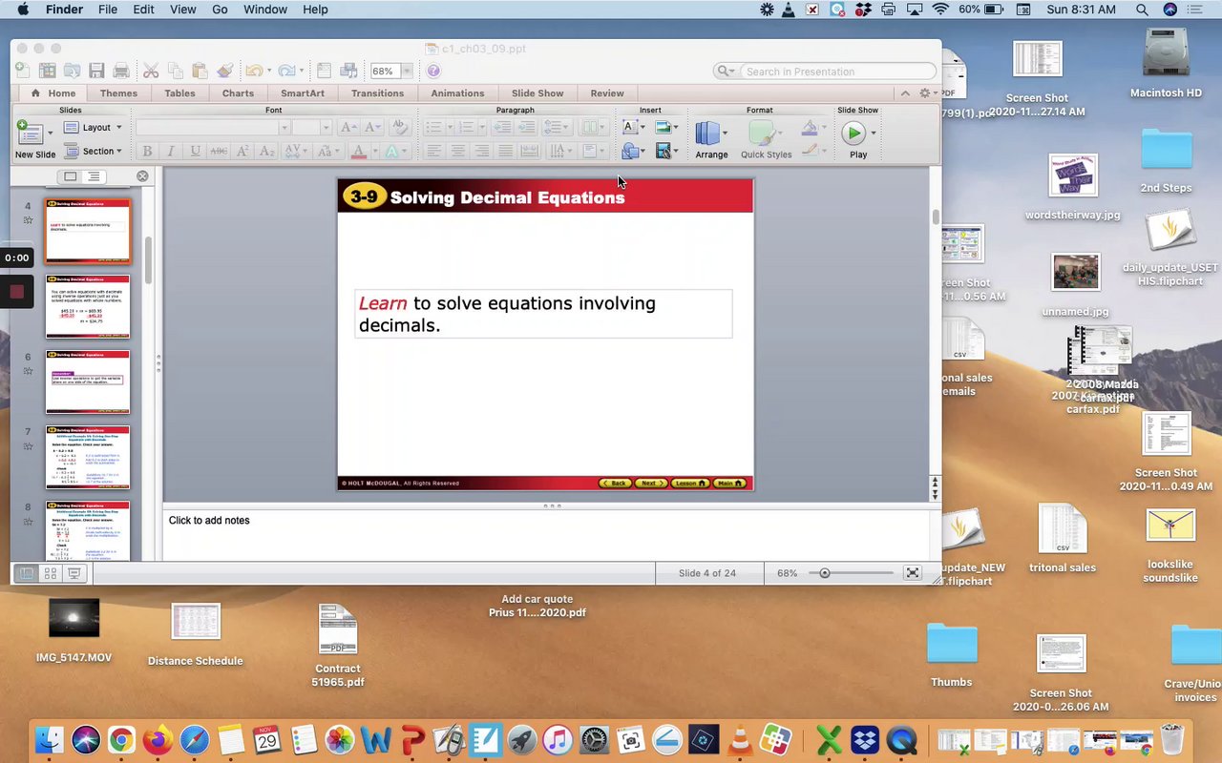The height and width of the screenshot is (763, 1222).
Task: Select the Format Painter brush icon
Action: point(224,71)
